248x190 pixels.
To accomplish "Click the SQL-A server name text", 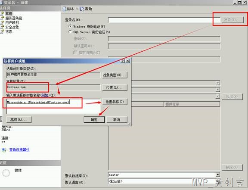I will (6, 130).
